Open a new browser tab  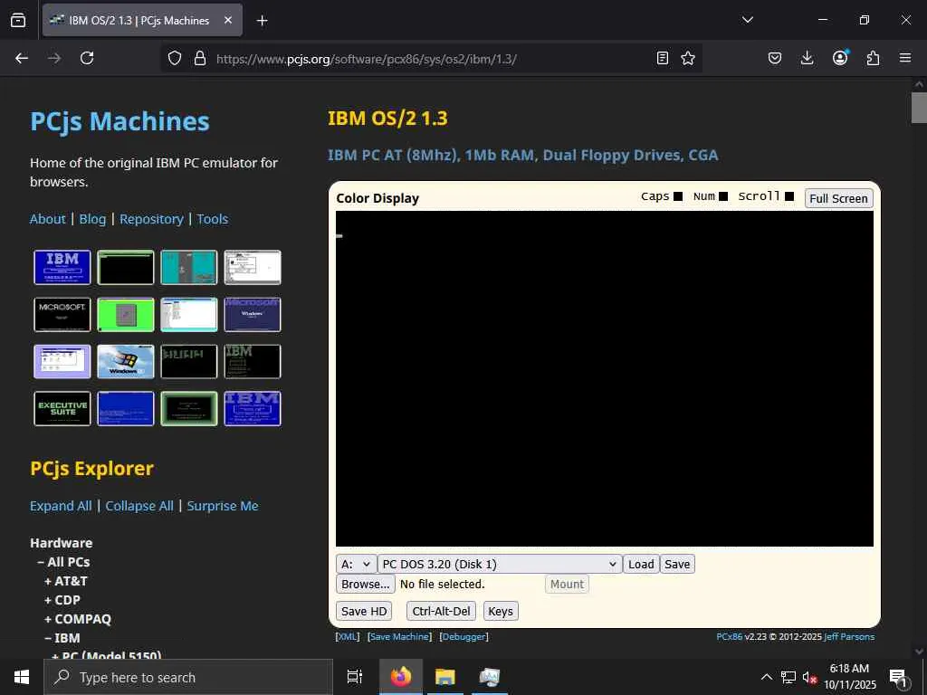(x=262, y=21)
